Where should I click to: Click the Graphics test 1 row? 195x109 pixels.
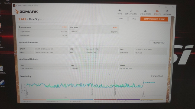click(43, 31)
